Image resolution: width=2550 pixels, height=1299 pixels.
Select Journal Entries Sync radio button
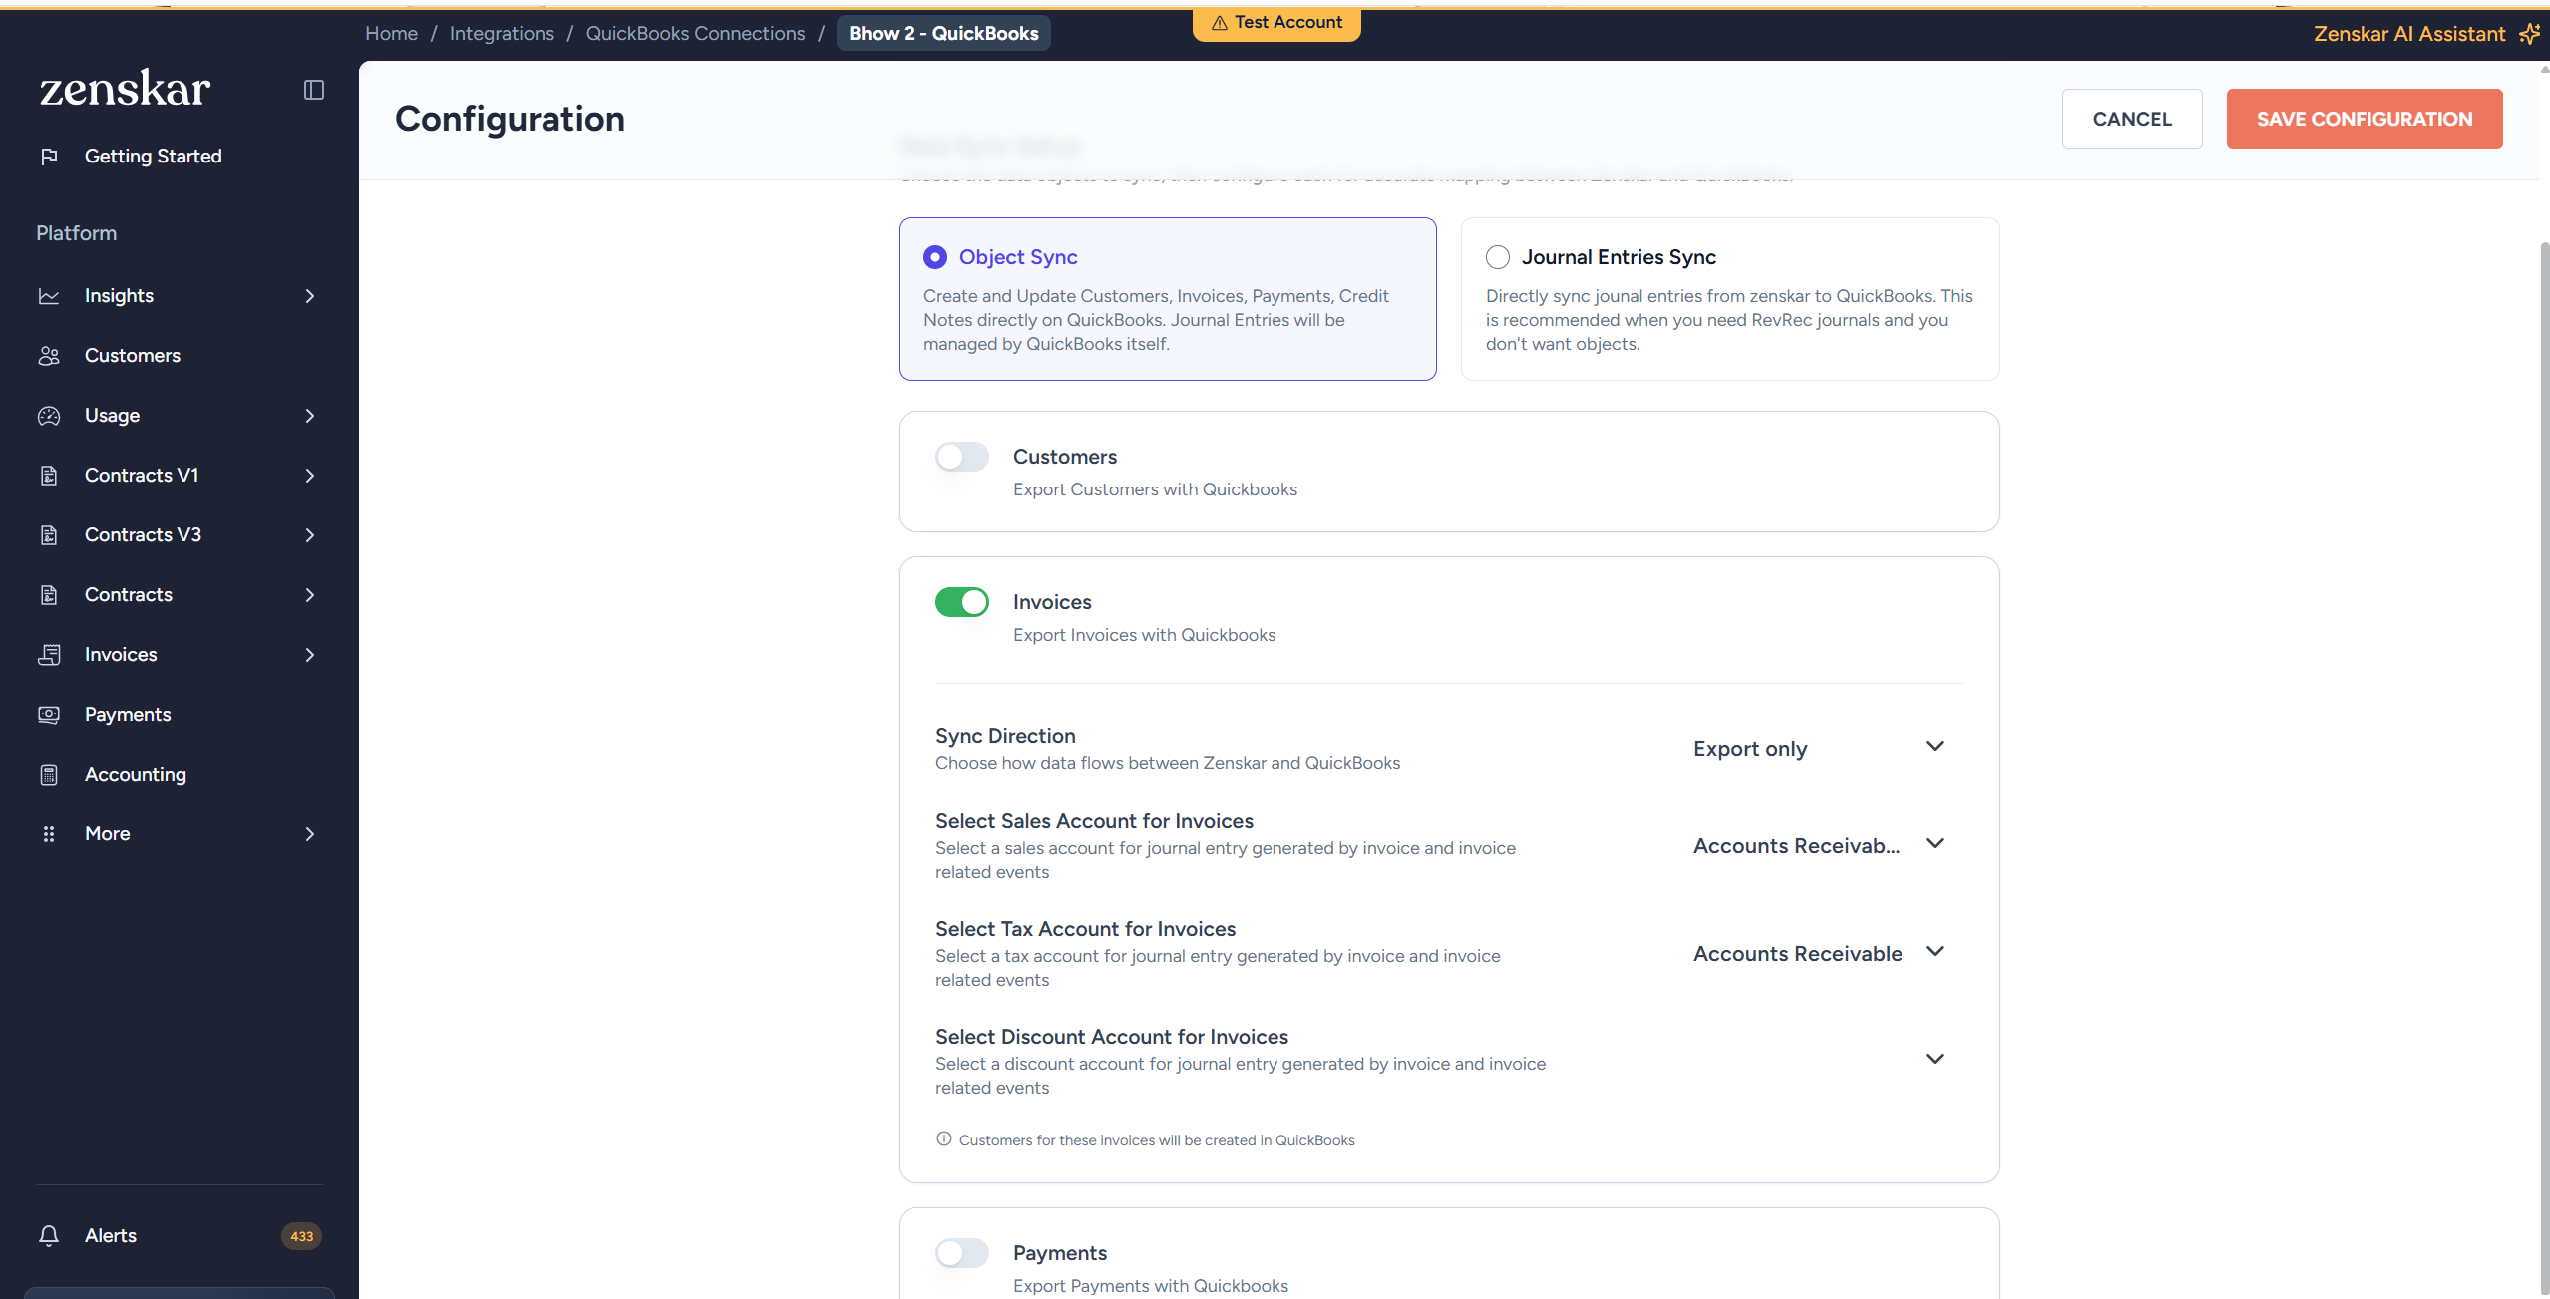click(1497, 257)
